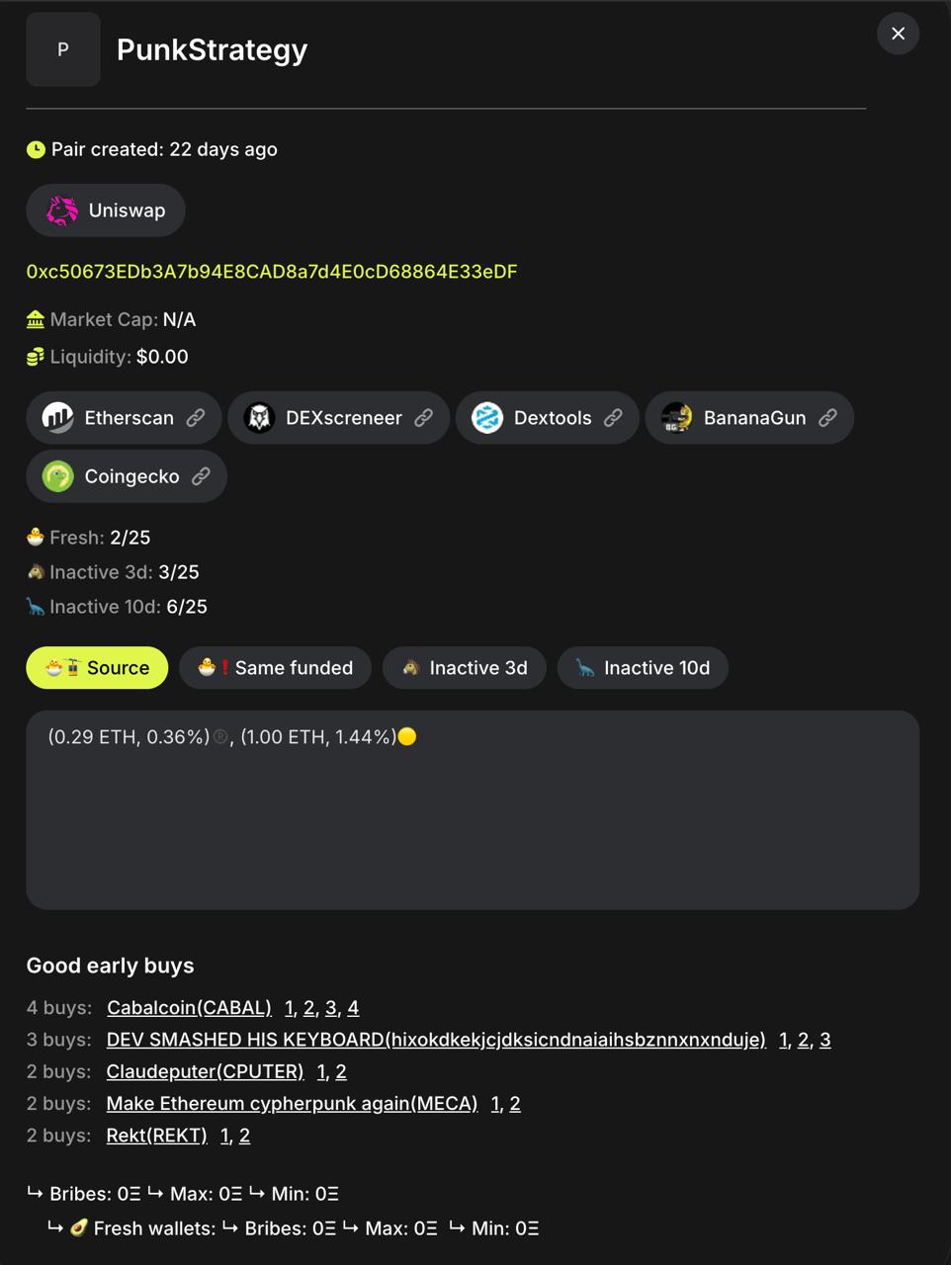Click the DEXscreener owl icon

click(x=259, y=418)
